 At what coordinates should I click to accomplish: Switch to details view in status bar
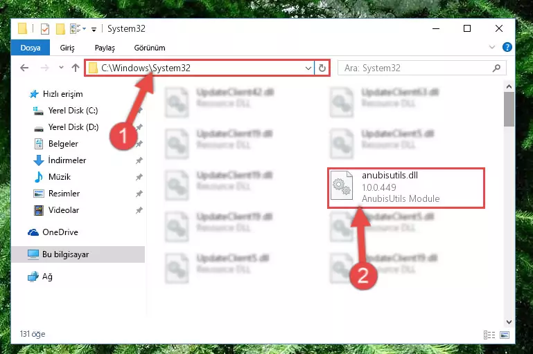click(489, 335)
